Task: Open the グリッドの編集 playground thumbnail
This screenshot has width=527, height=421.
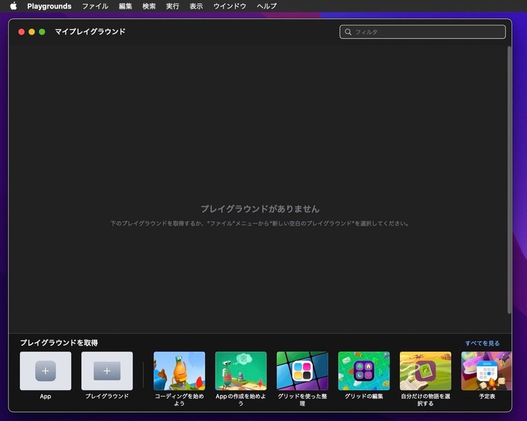Action: tap(364, 371)
